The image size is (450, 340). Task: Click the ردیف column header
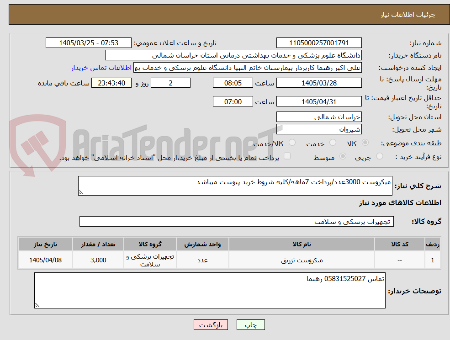(433, 244)
